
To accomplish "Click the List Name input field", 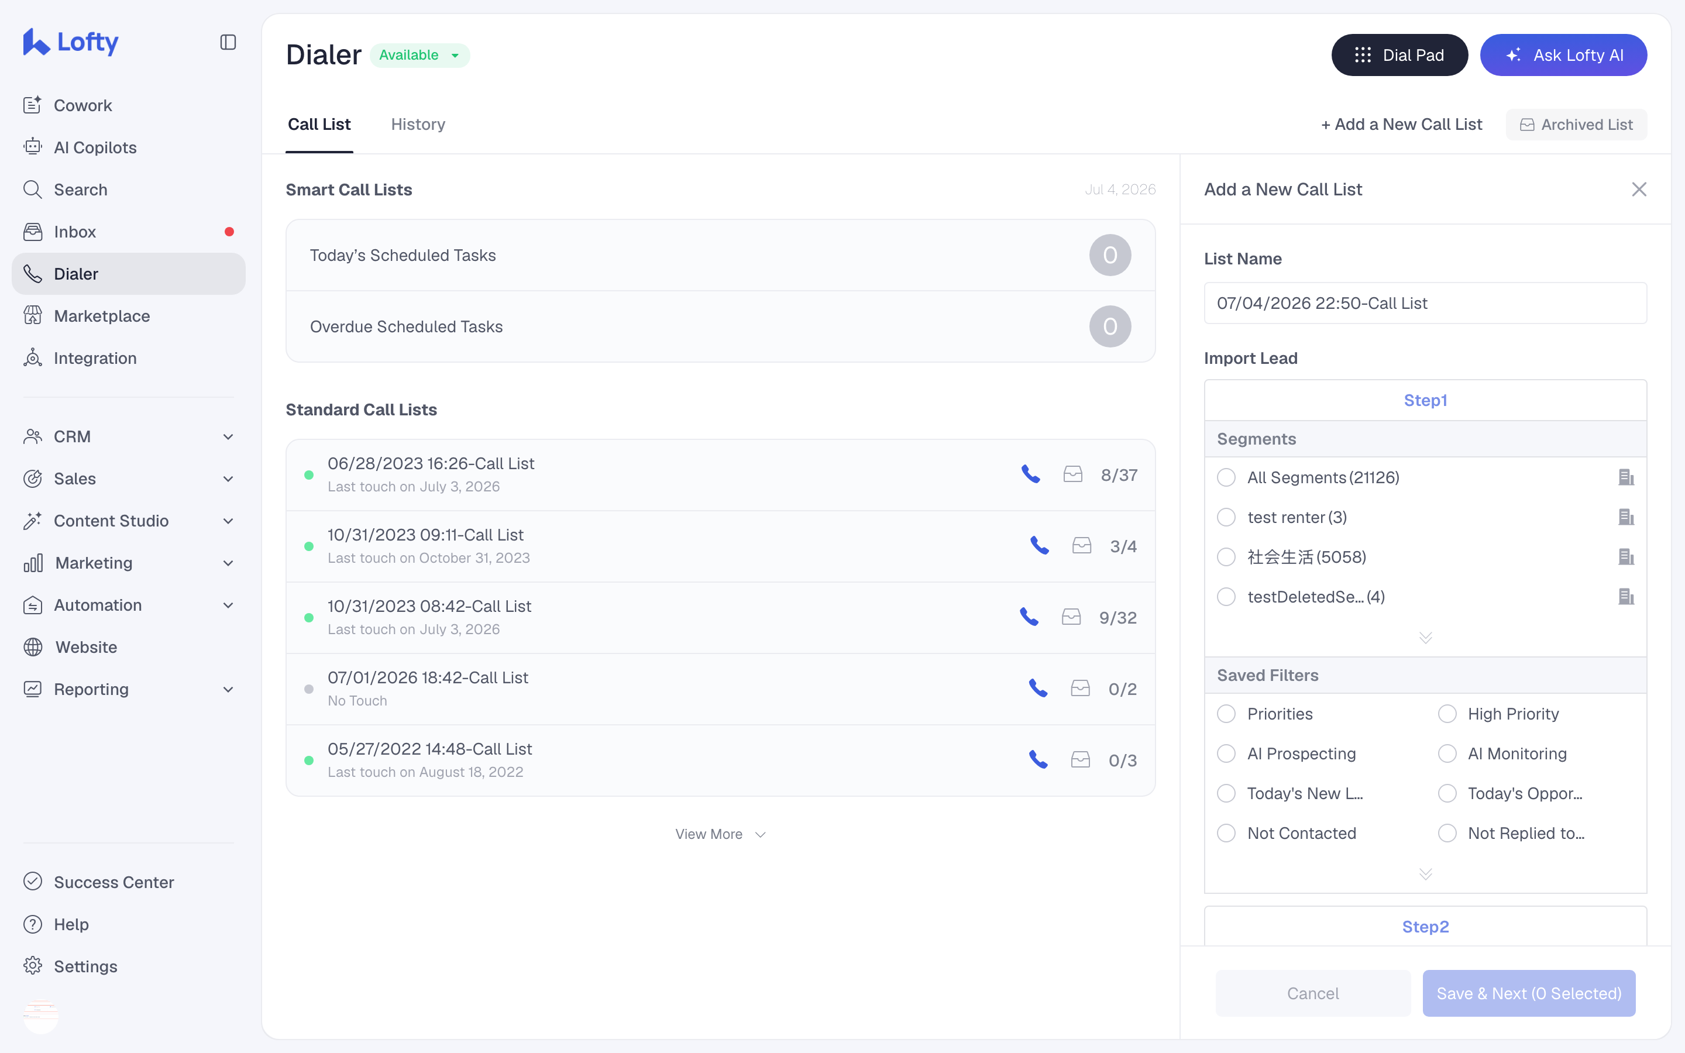I will 1425,303.
